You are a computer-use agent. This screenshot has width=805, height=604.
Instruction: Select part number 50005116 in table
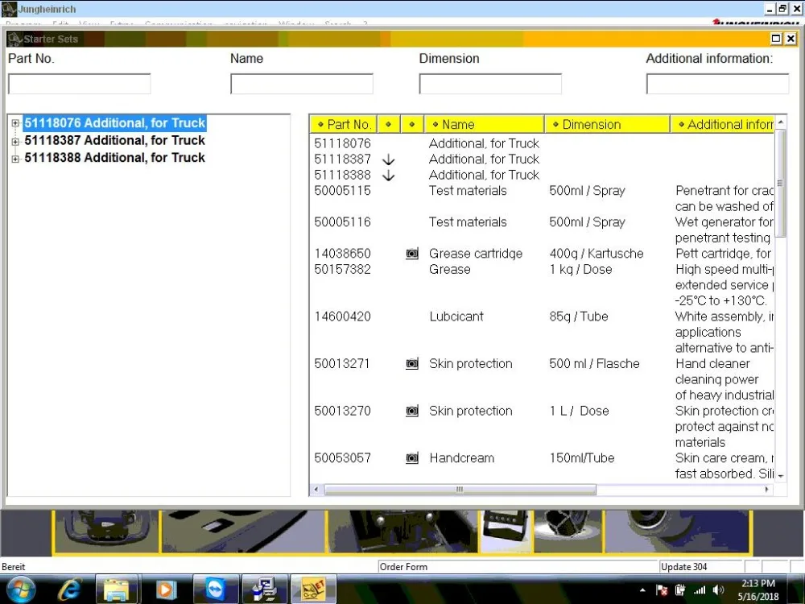(x=342, y=222)
